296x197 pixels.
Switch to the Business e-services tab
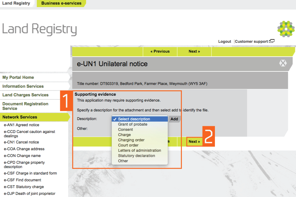click(61, 3)
